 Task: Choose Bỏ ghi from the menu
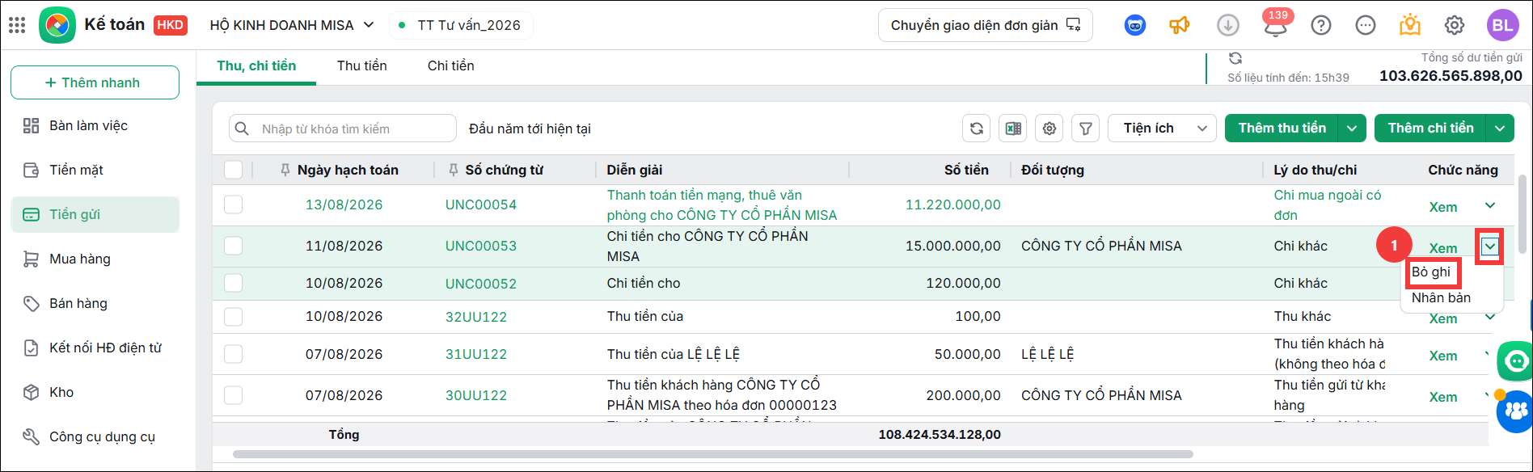(1431, 272)
